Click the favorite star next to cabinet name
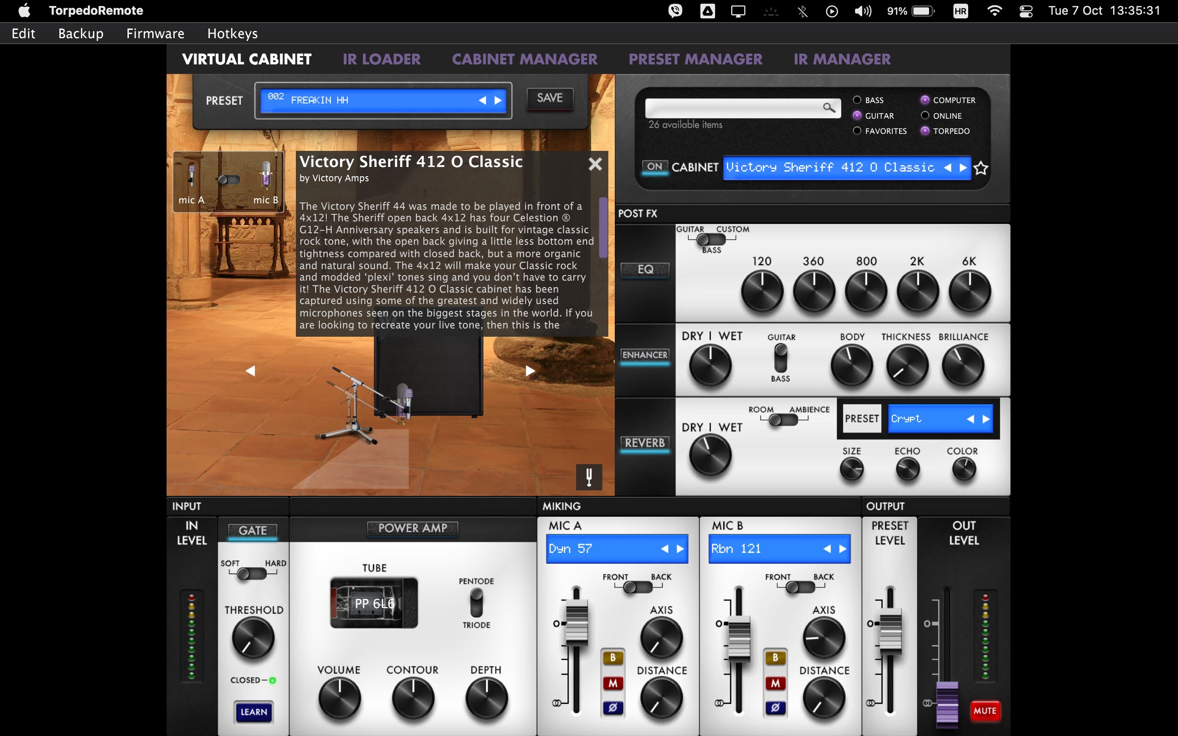1178x736 pixels. point(981,168)
